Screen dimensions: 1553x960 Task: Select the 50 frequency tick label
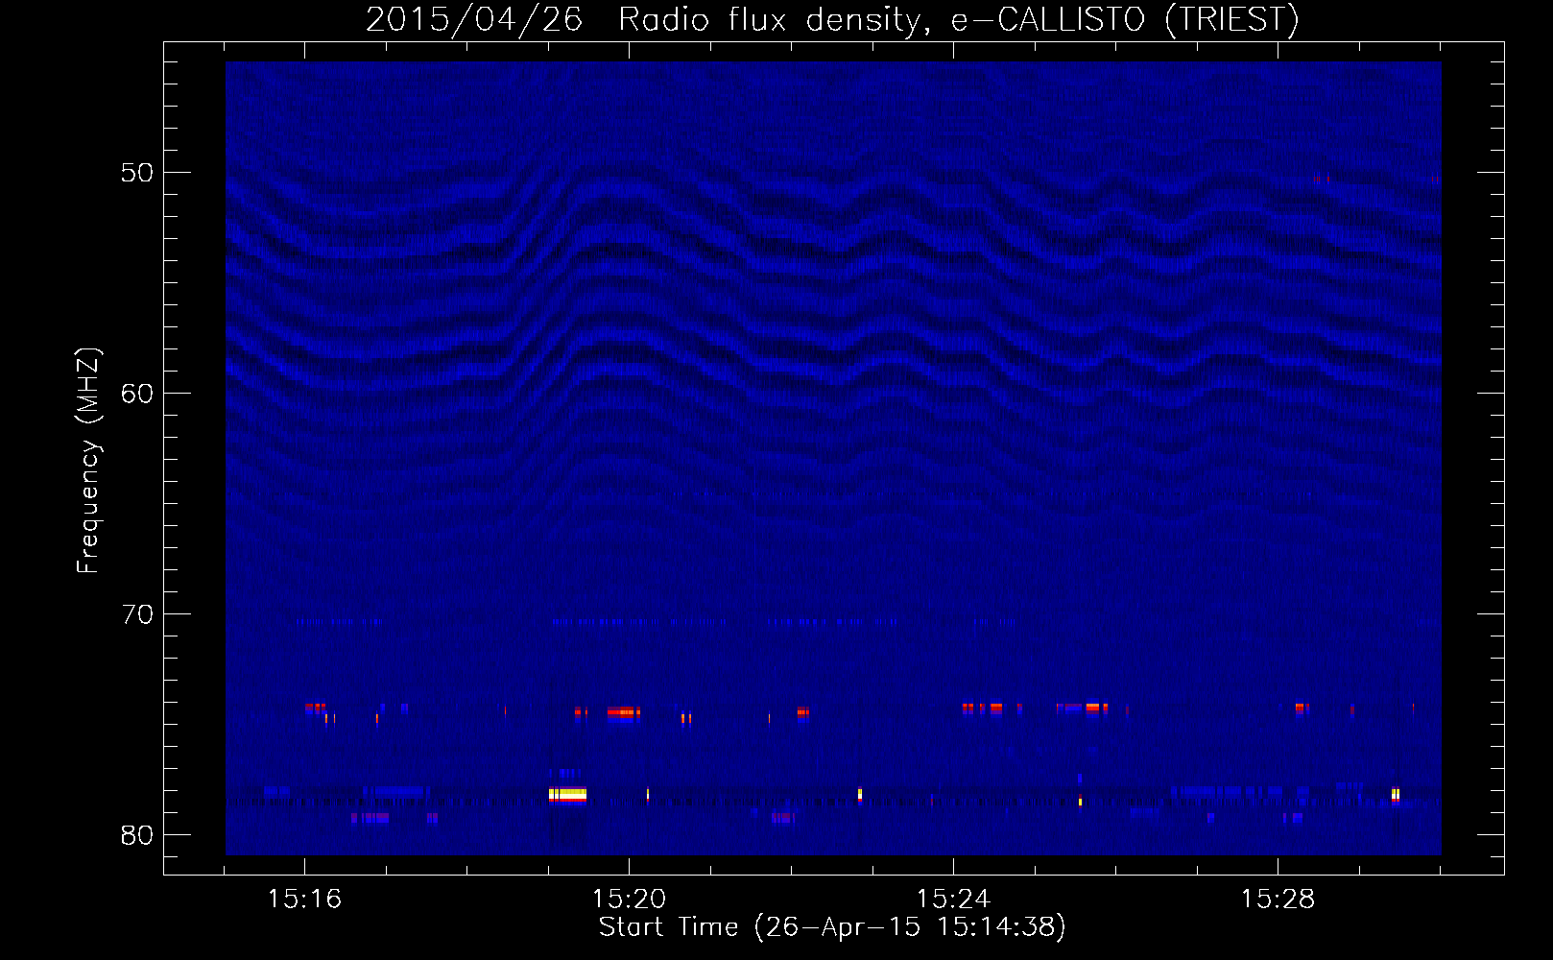[x=137, y=173]
